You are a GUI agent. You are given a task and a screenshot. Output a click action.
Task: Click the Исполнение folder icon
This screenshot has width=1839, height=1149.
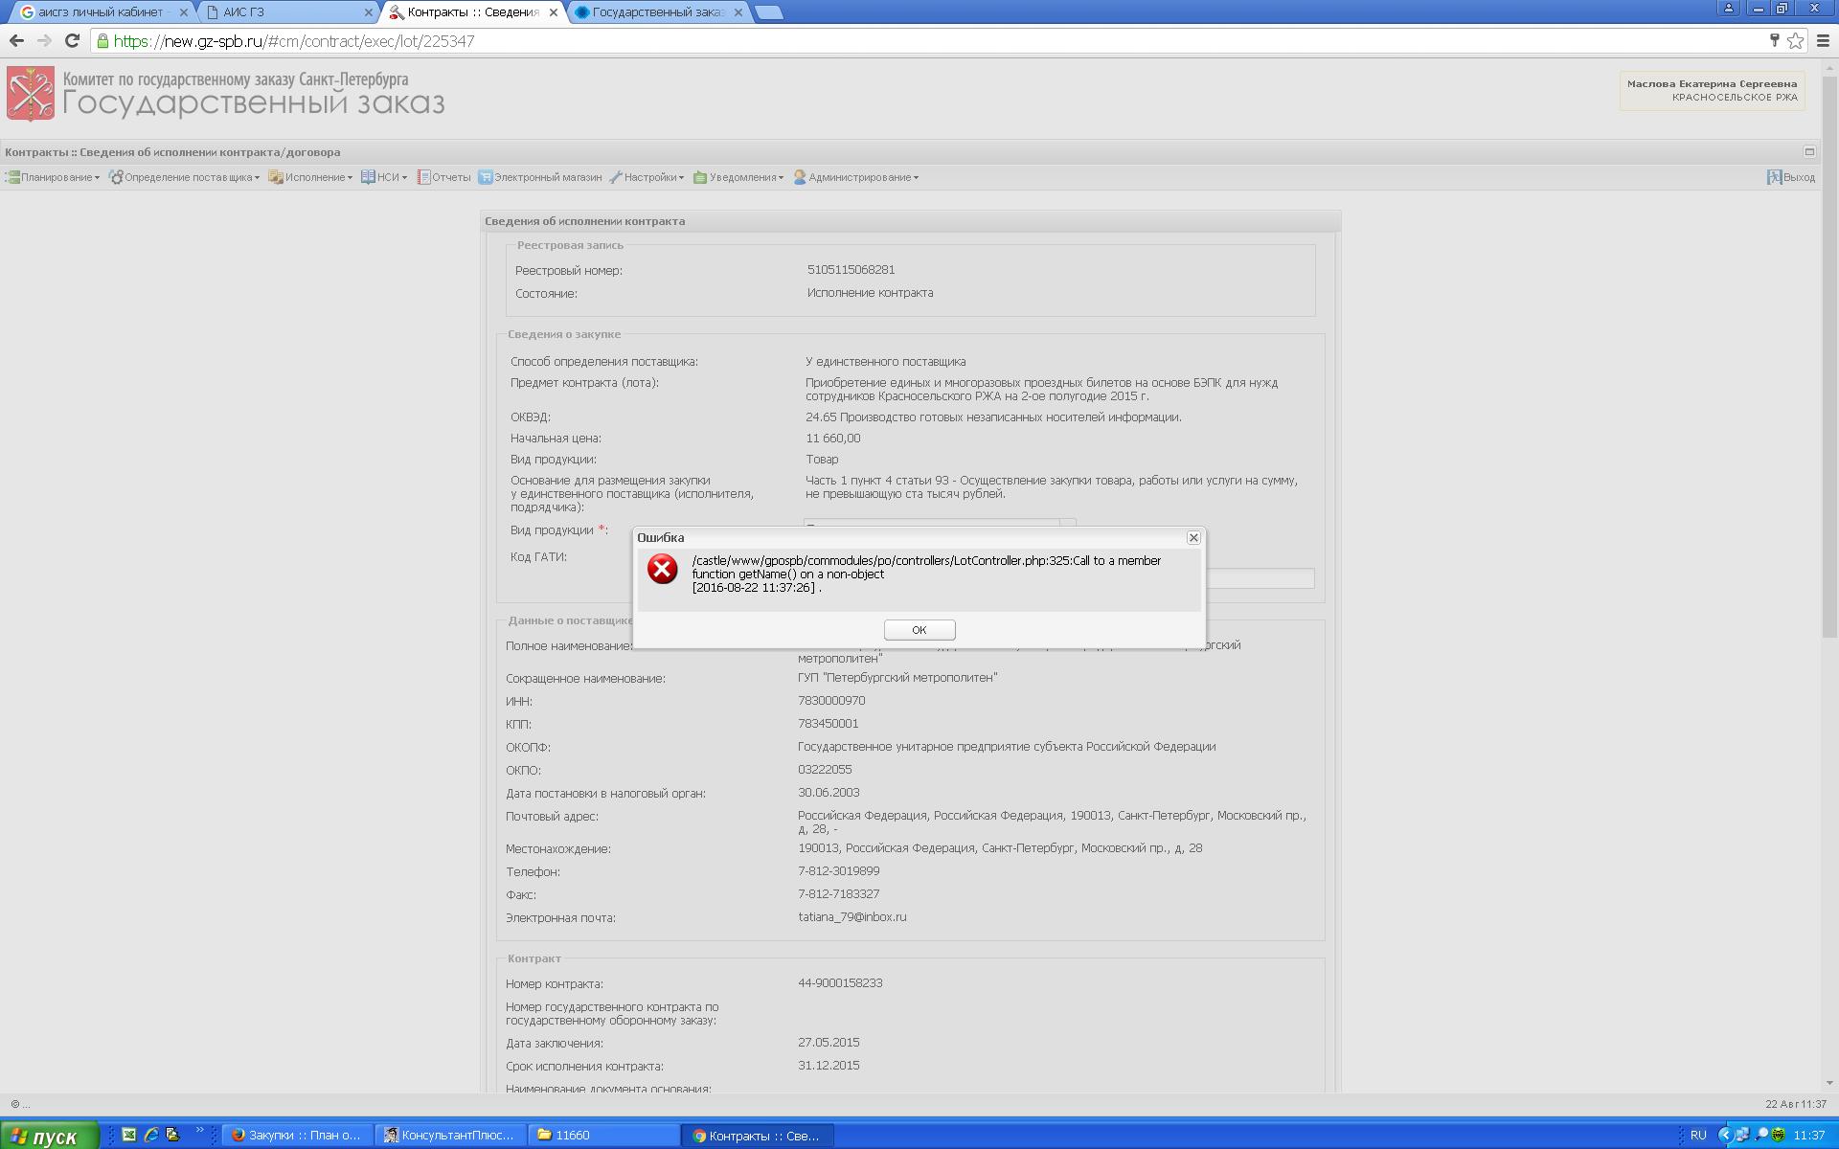276,177
